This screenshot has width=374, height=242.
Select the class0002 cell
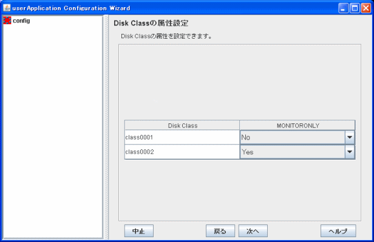pos(182,152)
